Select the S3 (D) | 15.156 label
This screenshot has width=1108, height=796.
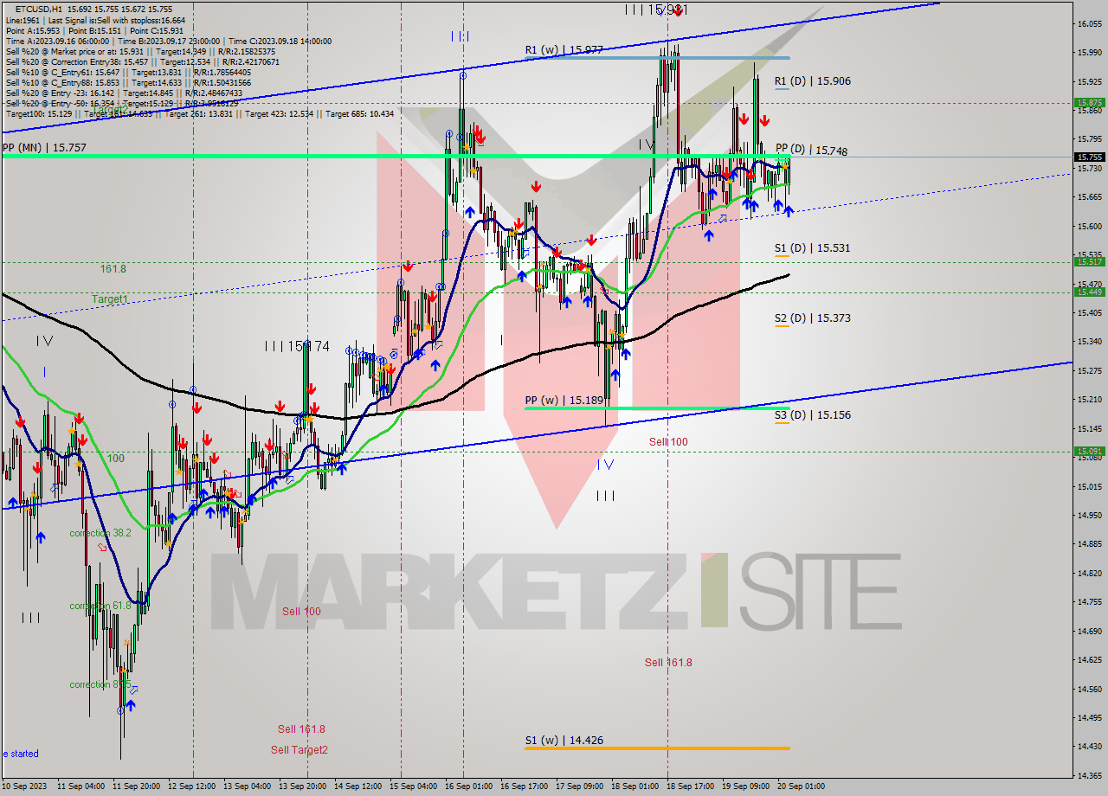pyautogui.click(x=812, y=415)
